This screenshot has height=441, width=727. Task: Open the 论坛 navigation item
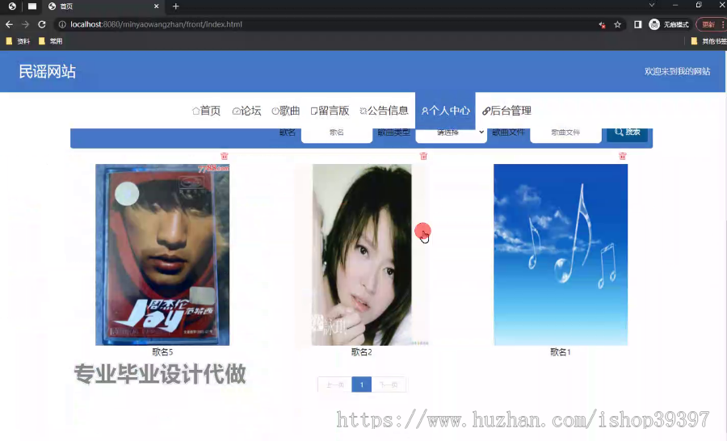point(246,111)
